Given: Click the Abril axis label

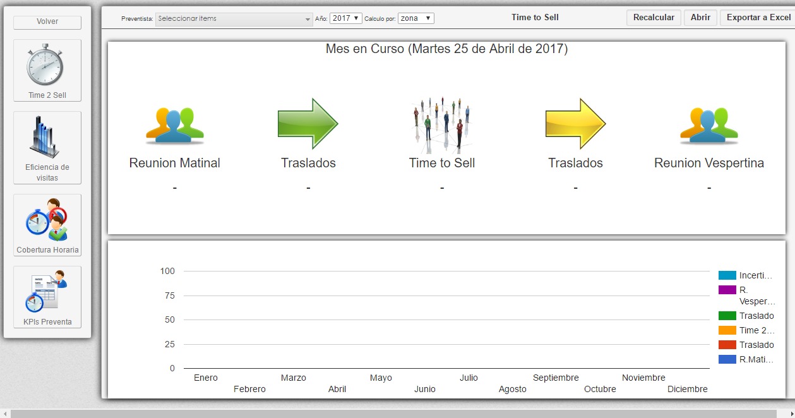Looking at the screenshot, I should [x=337, y=389].
